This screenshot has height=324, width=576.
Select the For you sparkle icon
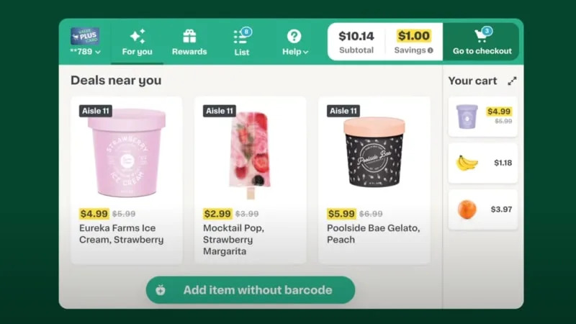click(138, 37)
